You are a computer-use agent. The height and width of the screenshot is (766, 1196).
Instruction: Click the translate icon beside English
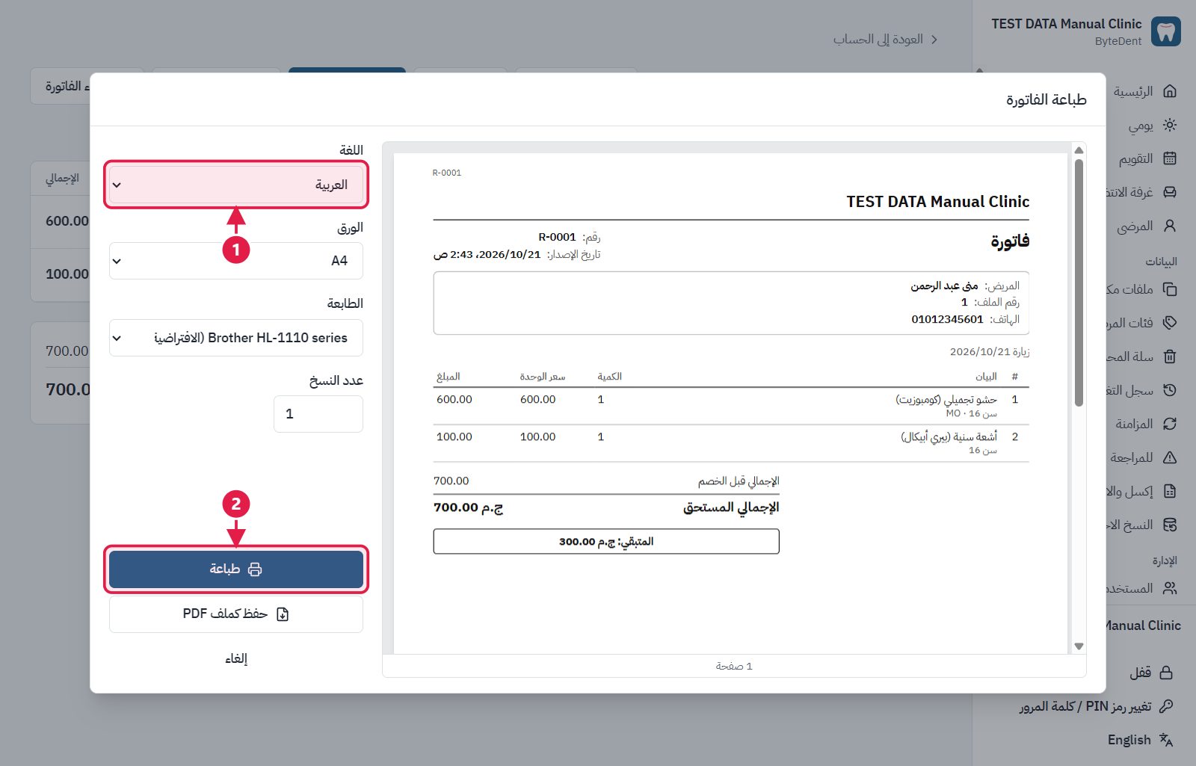(x=1166, y=740)
